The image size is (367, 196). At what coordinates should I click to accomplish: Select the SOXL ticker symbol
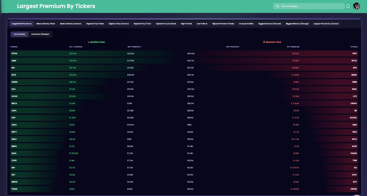(14, 153)
